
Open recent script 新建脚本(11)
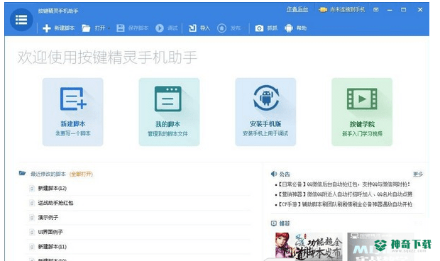click(53, 247)
